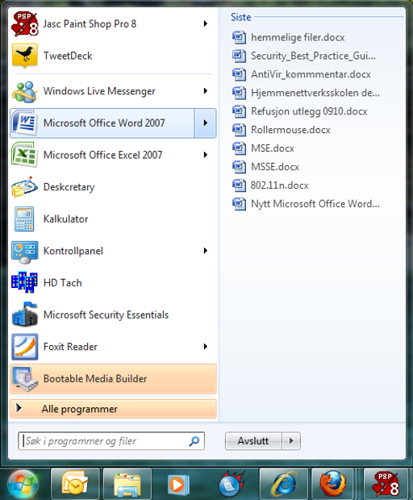Viewport: 413px width, 500px height.
Task: Show Alle programmer list
Action: (x=113, y=409)
